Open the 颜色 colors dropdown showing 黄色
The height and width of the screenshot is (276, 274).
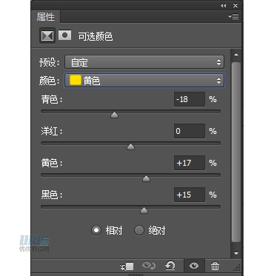tap(144, 81)
